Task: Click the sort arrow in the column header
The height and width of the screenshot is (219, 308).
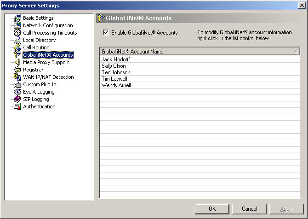Action: pos(297,52)
